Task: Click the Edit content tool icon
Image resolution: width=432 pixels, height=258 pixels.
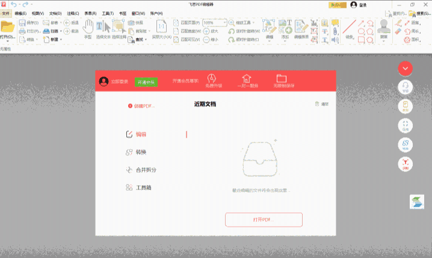Action: 269,26
